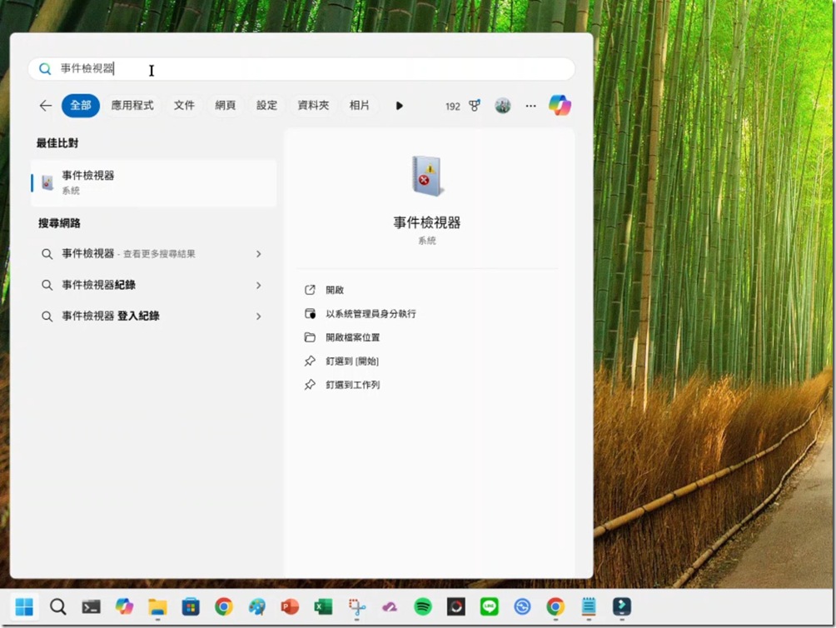Select the 設定 filter tab
Viewport: 836px width, 628px height.
pyautogui.click(x=266, y=106)
